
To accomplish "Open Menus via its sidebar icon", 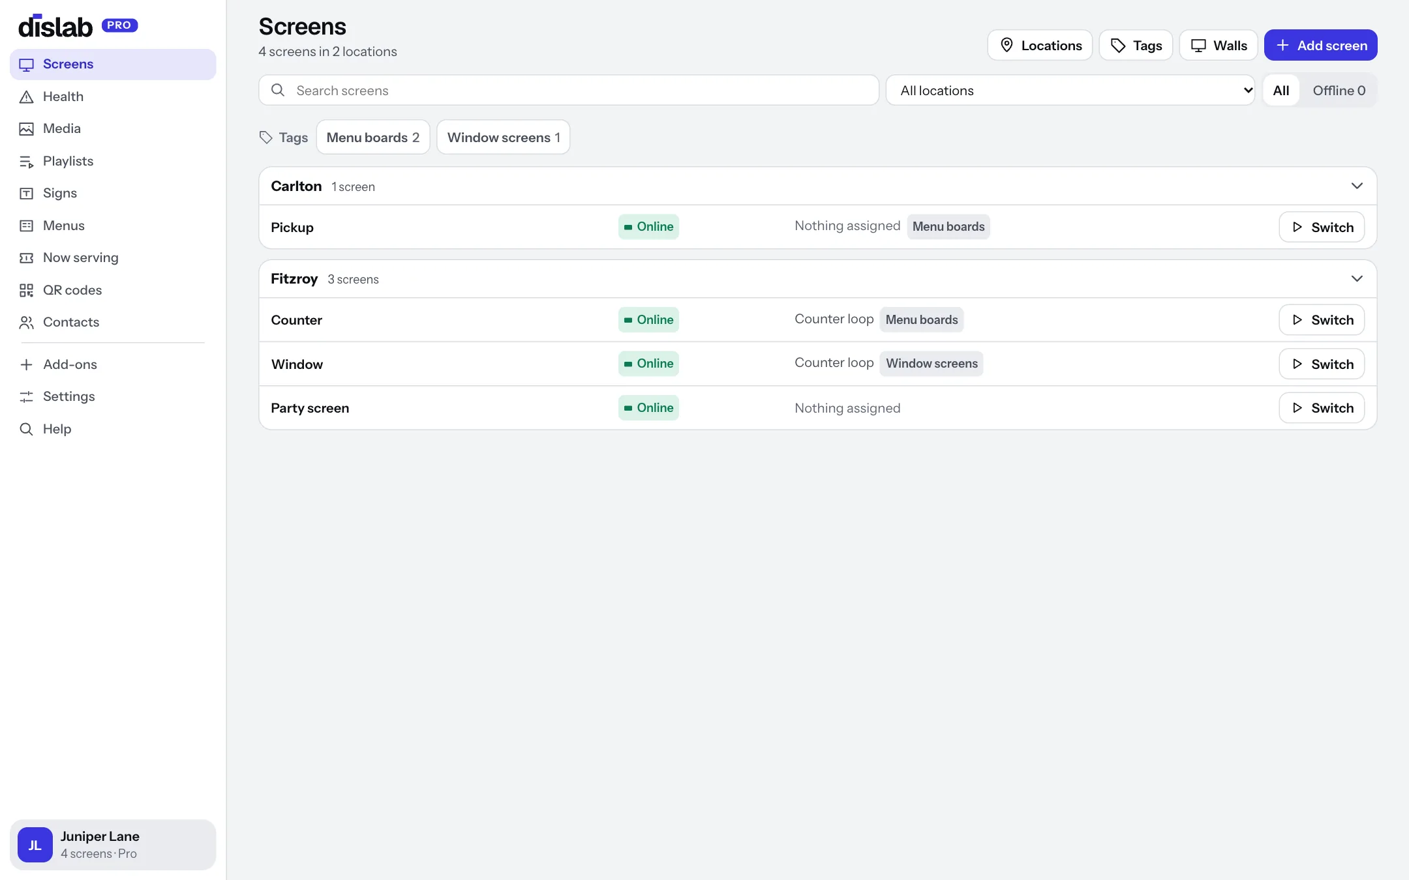I will pos(26,226).
